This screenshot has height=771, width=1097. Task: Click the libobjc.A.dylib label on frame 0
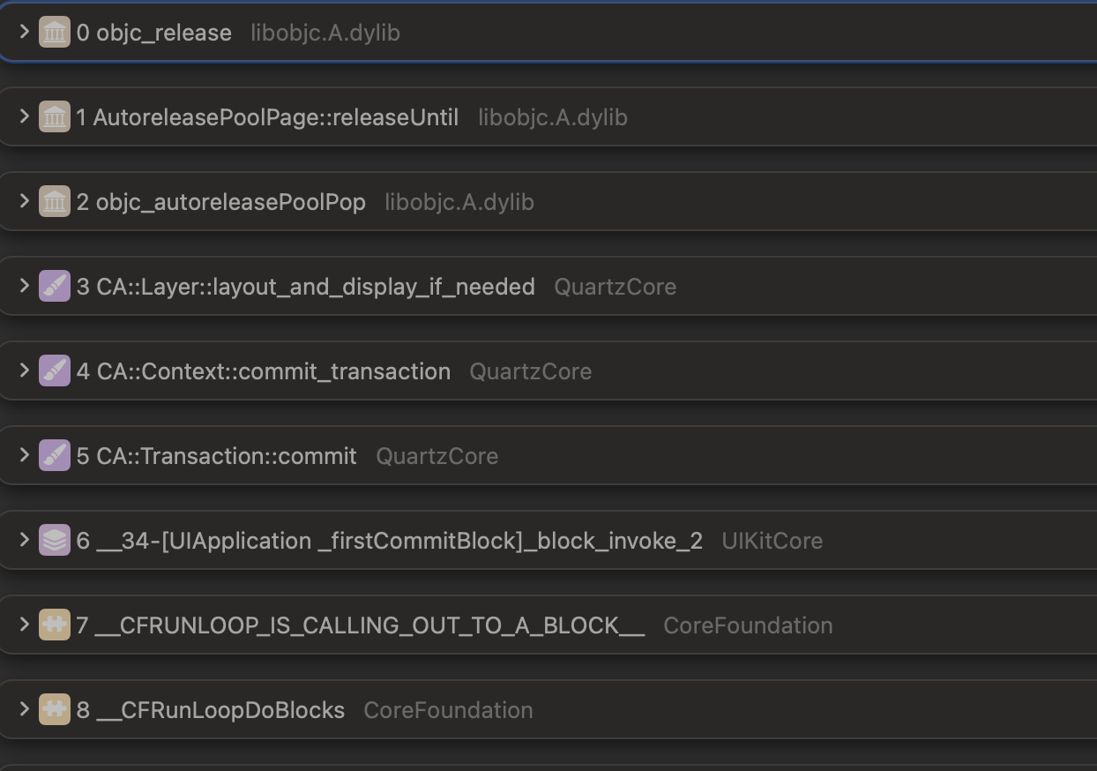click(x=325, y=33)
